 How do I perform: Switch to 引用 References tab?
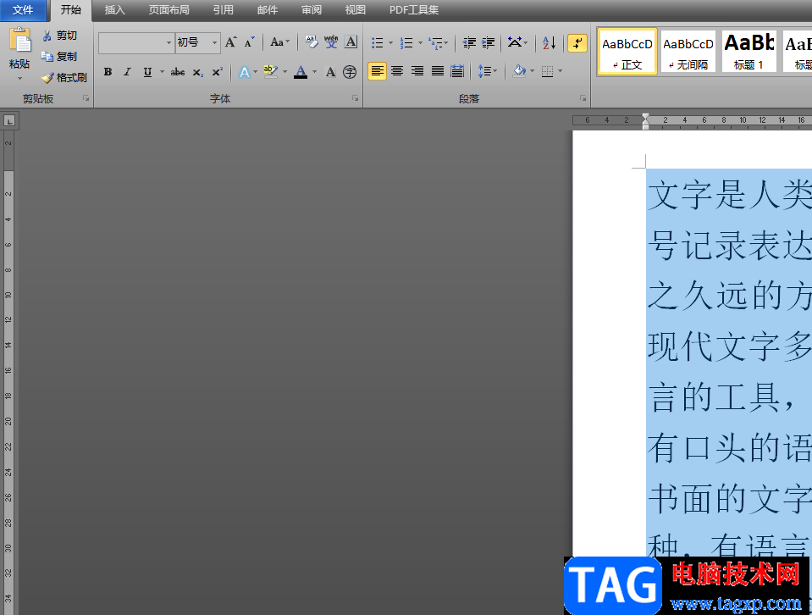coord(224,10)
